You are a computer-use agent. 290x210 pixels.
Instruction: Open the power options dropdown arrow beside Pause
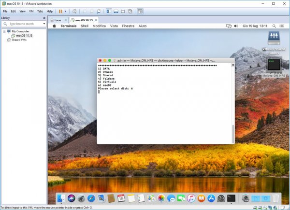pos(65,11)
